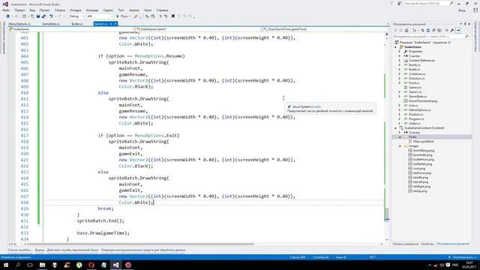Select Direction.cs in Solution Explorer
This screenshot has width=480, height=270.
tap(417, 78)
